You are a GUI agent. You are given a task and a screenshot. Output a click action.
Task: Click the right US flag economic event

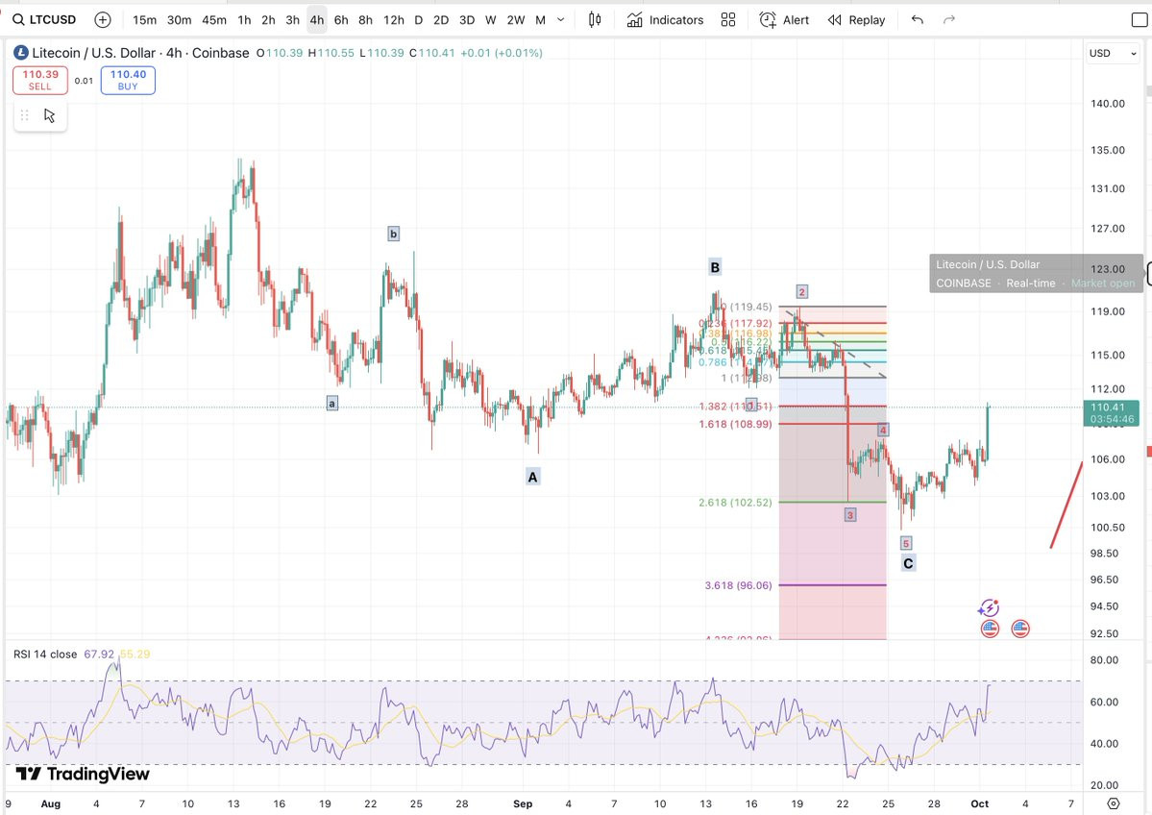click(x=1020, y=629)
